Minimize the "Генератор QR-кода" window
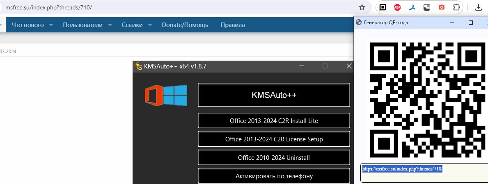488x184 pixels. pyautogui.click(x=452, y=23)
